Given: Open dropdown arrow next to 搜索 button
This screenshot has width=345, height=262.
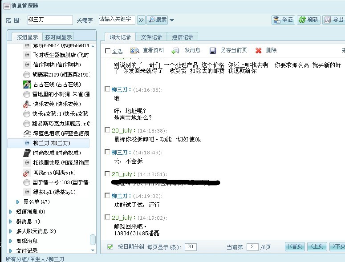Looking at the screenshot, I should [x=172, y=20].
